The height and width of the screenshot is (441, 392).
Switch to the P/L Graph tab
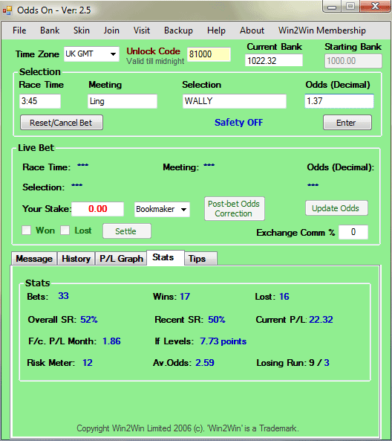click(x=121, y=259)
